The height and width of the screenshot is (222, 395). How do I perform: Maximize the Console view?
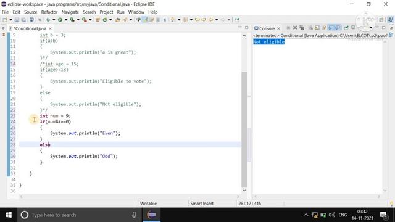coord(384,28)
